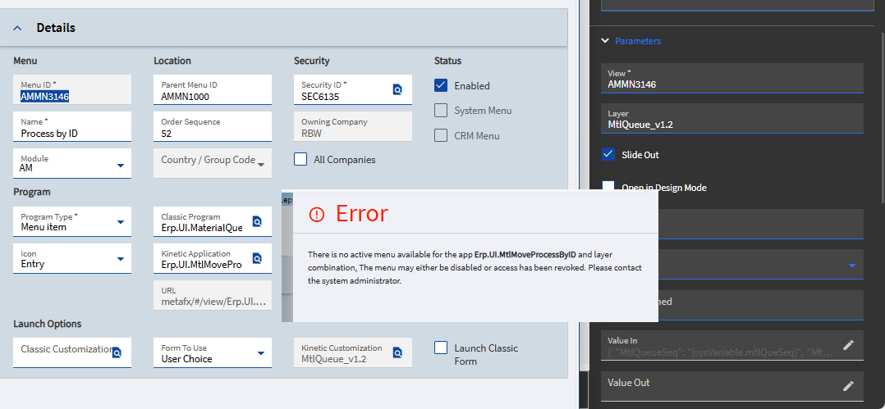Open the dropdown arrow beside the error popup in Parameters panel
The height and width of the screenshot is (409, 885).
(x=852, y=266)
